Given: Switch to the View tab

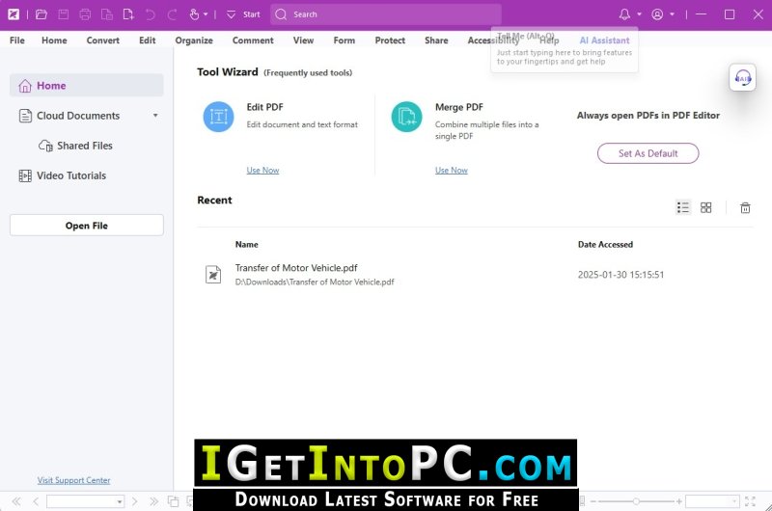Looking at the screenshot, I should click(303, 40).
